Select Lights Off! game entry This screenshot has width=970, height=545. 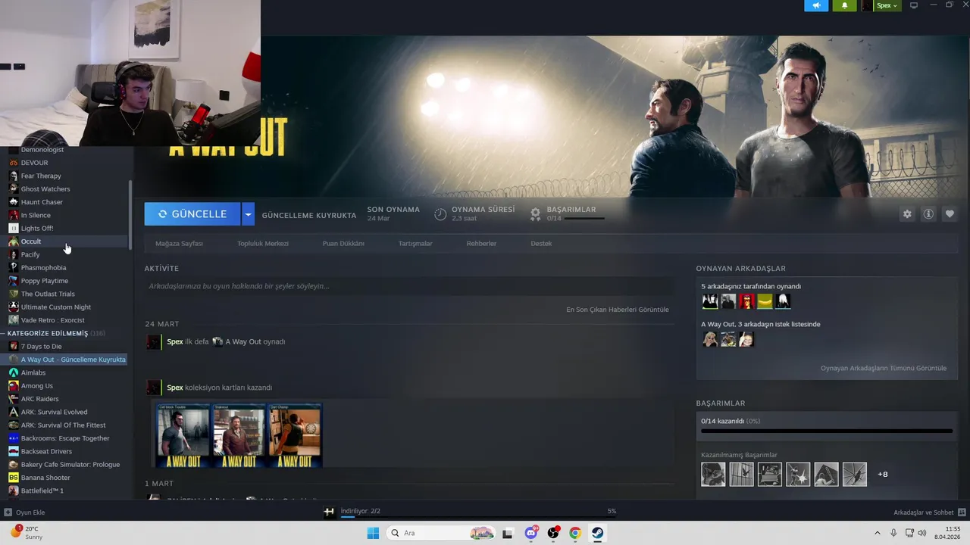37,229
